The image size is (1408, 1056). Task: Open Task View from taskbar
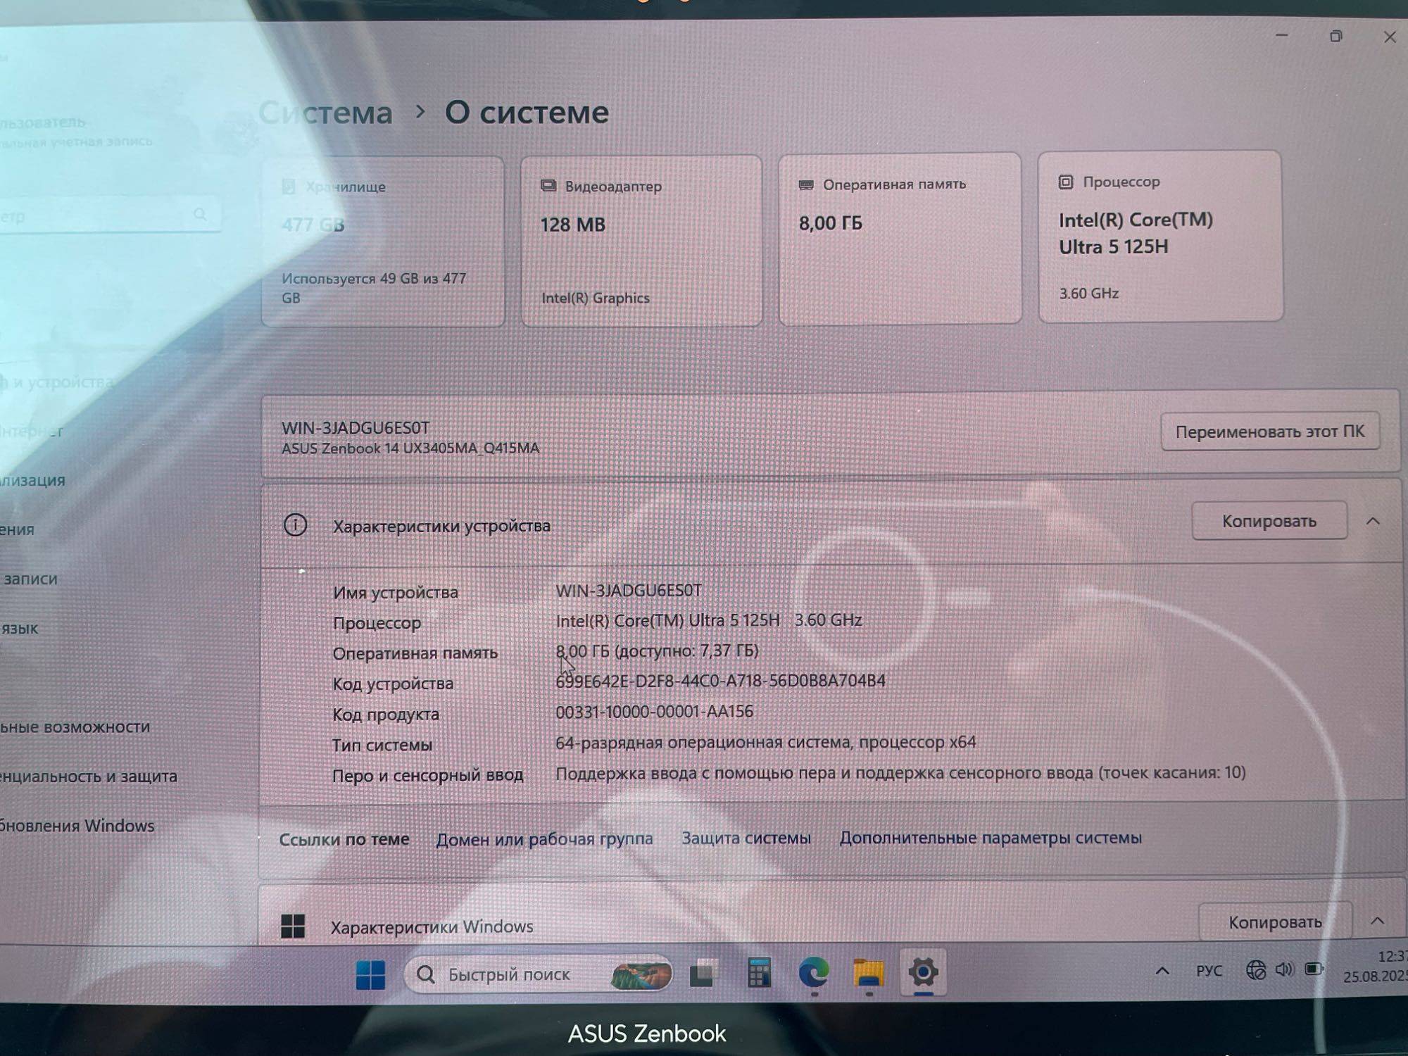pyautogui.click(x=703, y=974)
